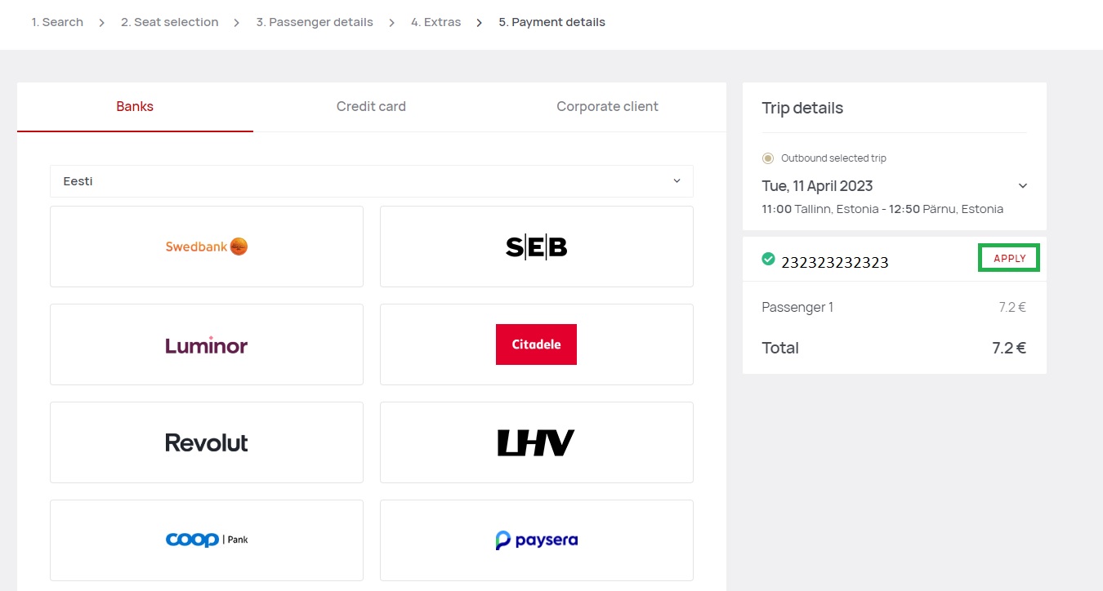1103x591 pixels.
Task: Switch to the Credit card tab
Action: 371,106
